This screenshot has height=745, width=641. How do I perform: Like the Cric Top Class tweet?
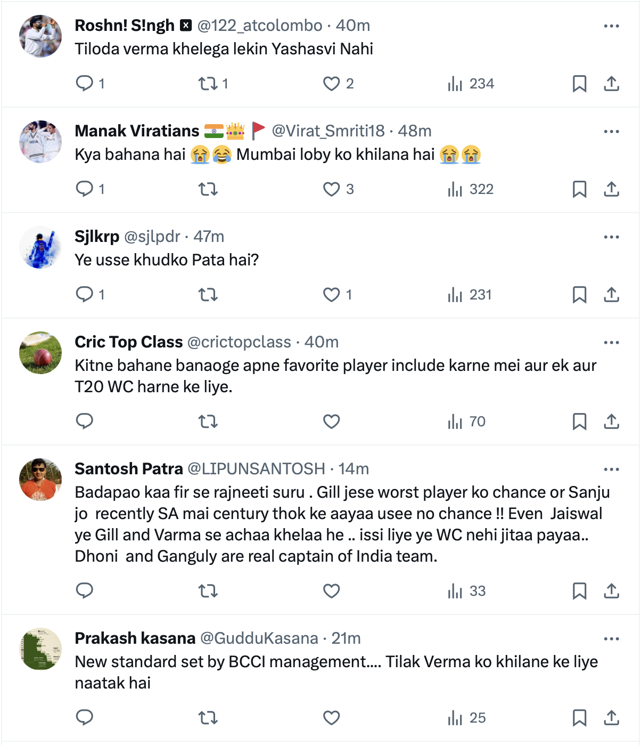pos(331,422)
